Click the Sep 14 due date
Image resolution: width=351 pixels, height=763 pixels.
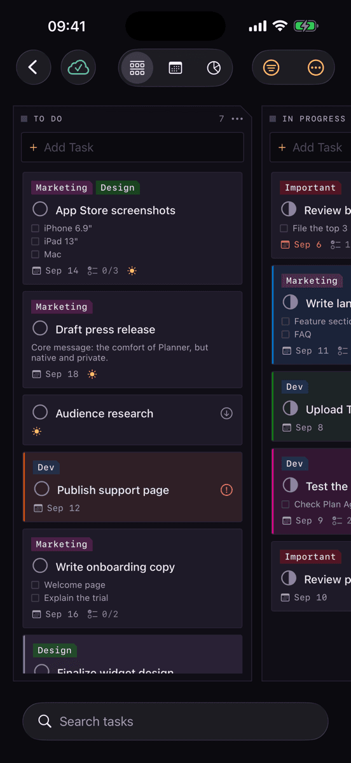pos(55,271)
